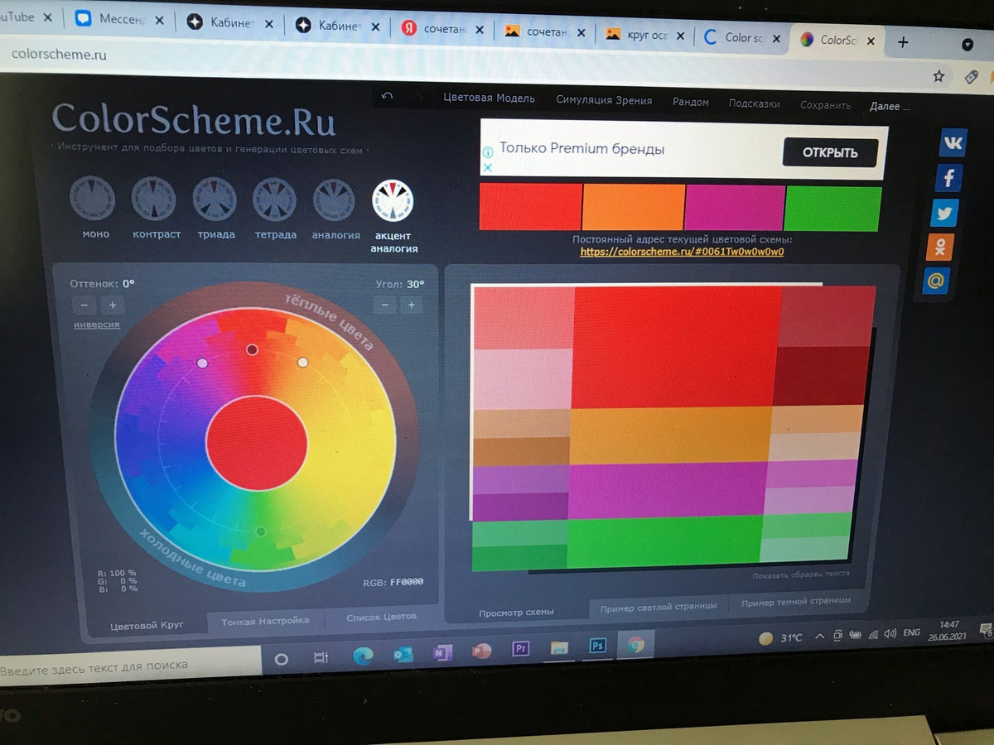Open File Explorer from taskbar
Image resolution: width=994 pixels, height=745 pixels.
point(559,648)
